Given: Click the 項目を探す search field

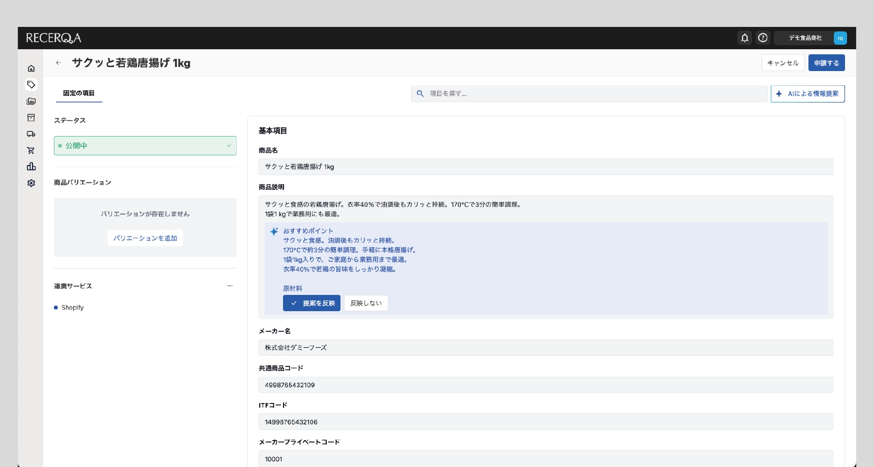Looking at the screenshot, I should click(589, 94).
